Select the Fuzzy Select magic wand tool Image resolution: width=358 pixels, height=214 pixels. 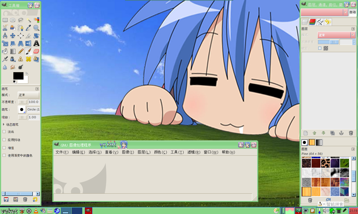29,20
